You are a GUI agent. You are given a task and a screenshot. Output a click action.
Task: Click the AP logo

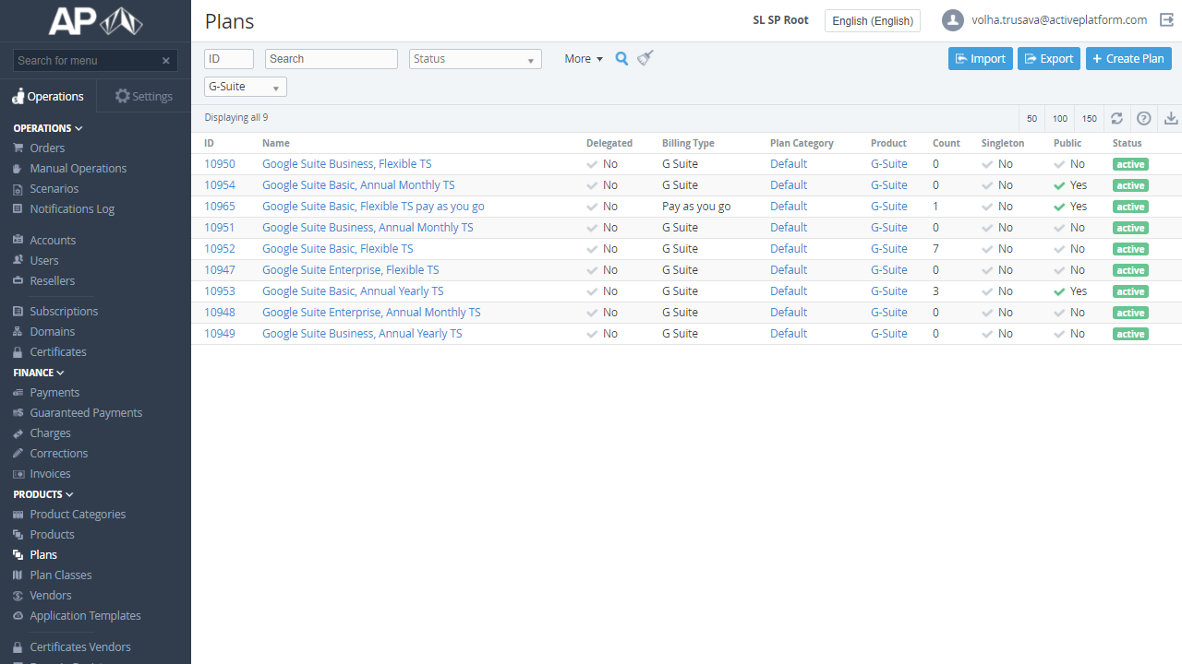95,20
